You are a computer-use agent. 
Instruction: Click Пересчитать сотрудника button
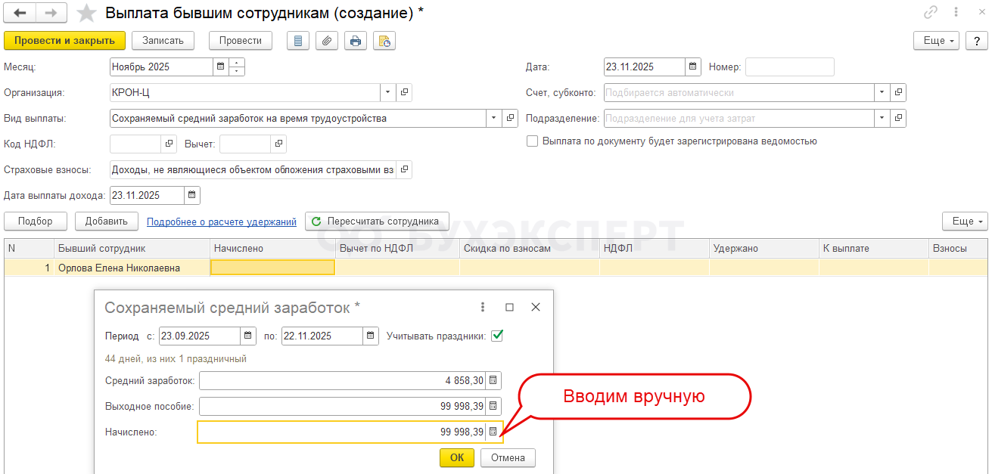[x=377, y=222]
